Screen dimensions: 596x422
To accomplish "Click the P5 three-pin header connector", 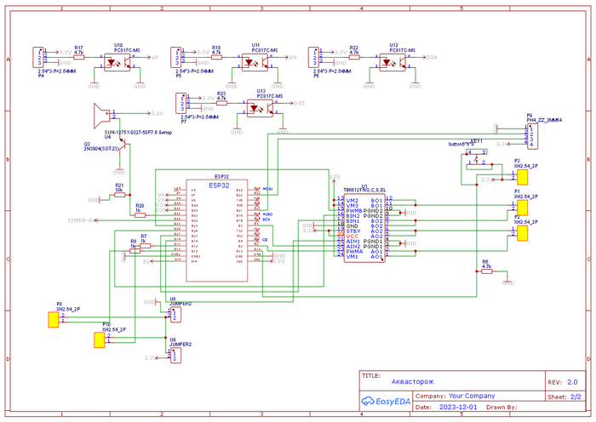I will 176,57.
